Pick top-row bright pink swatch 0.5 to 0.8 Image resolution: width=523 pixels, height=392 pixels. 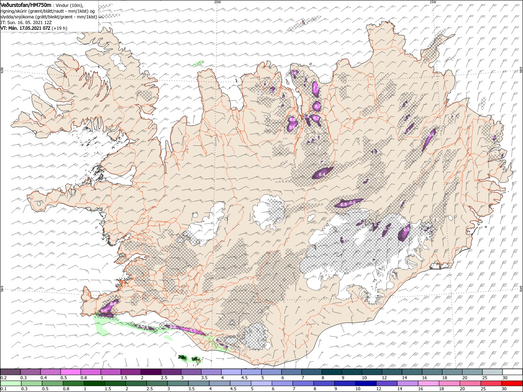tap(70, 372)
